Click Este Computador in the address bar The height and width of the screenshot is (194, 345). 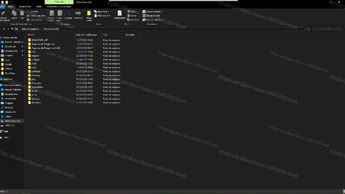pos(31,29)
